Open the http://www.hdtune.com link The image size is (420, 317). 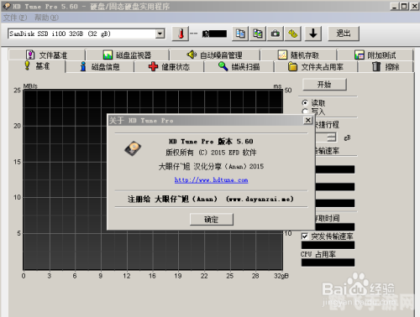click(x=212, y=180)
